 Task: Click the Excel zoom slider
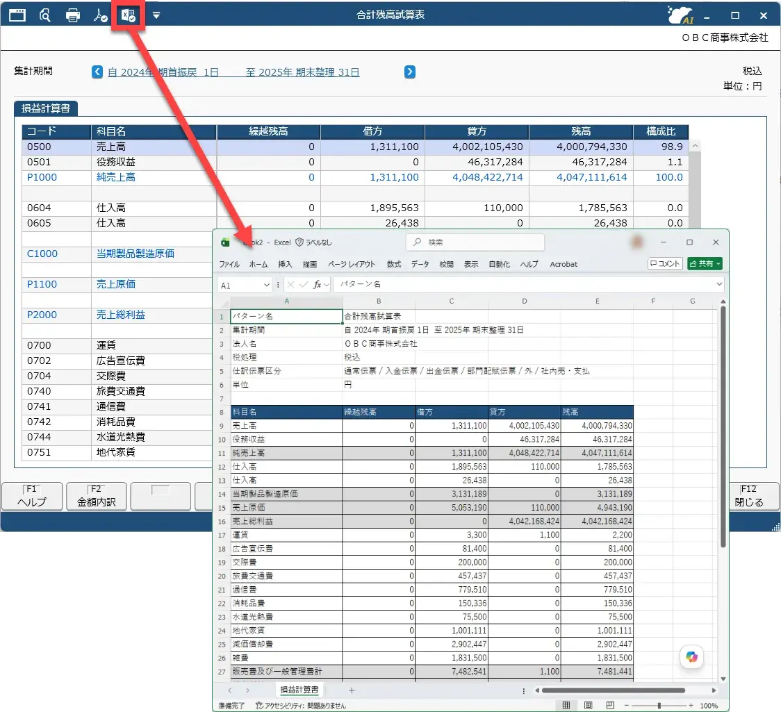659,706
